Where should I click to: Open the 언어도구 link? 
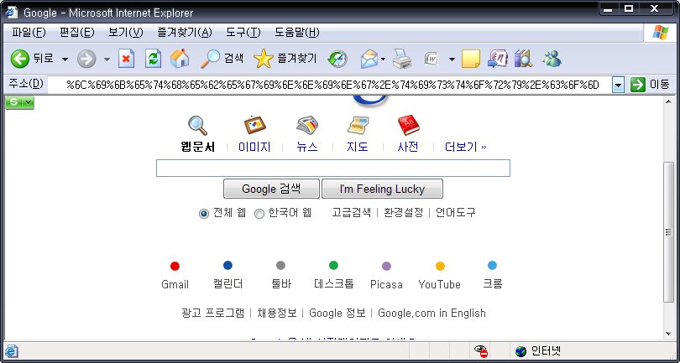455,213
